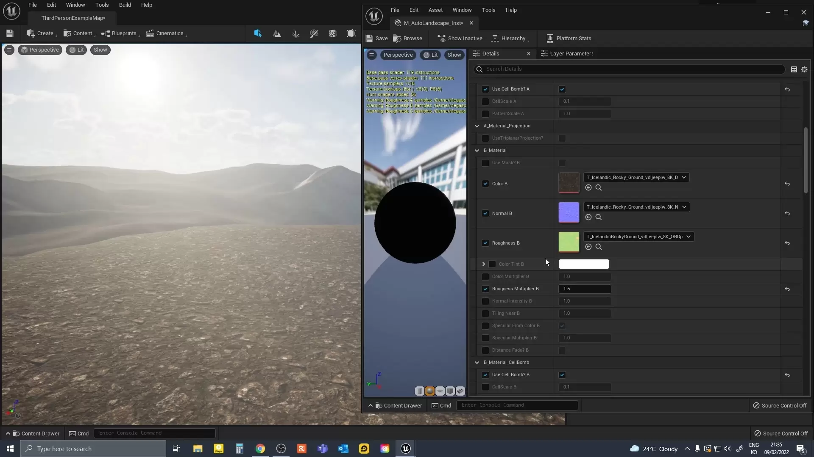Click the white Color Tint B swatch
The height and width of the screenshot is (457, 814).
[584, 264]
